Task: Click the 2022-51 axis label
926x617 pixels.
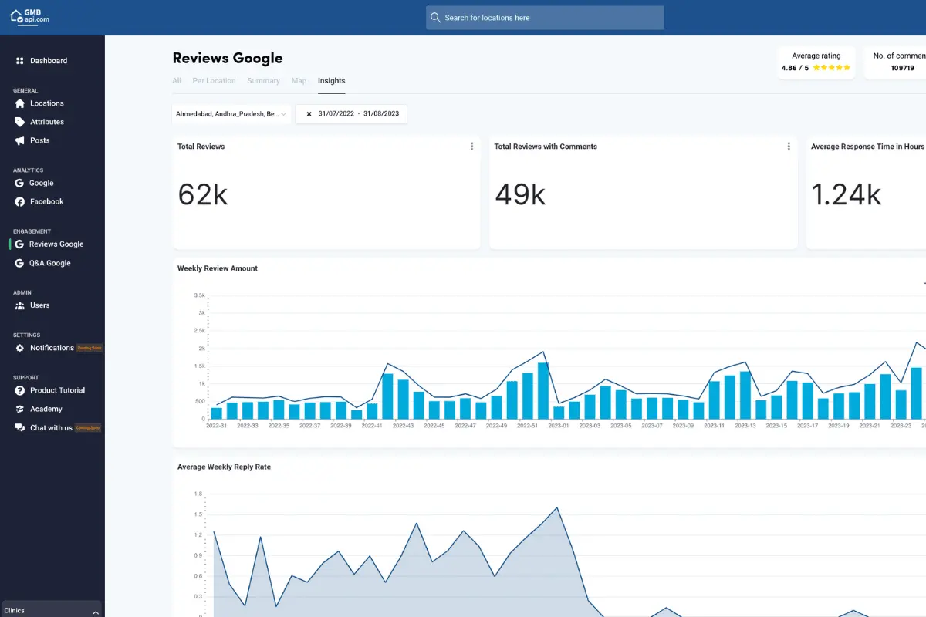Action: 527,426
